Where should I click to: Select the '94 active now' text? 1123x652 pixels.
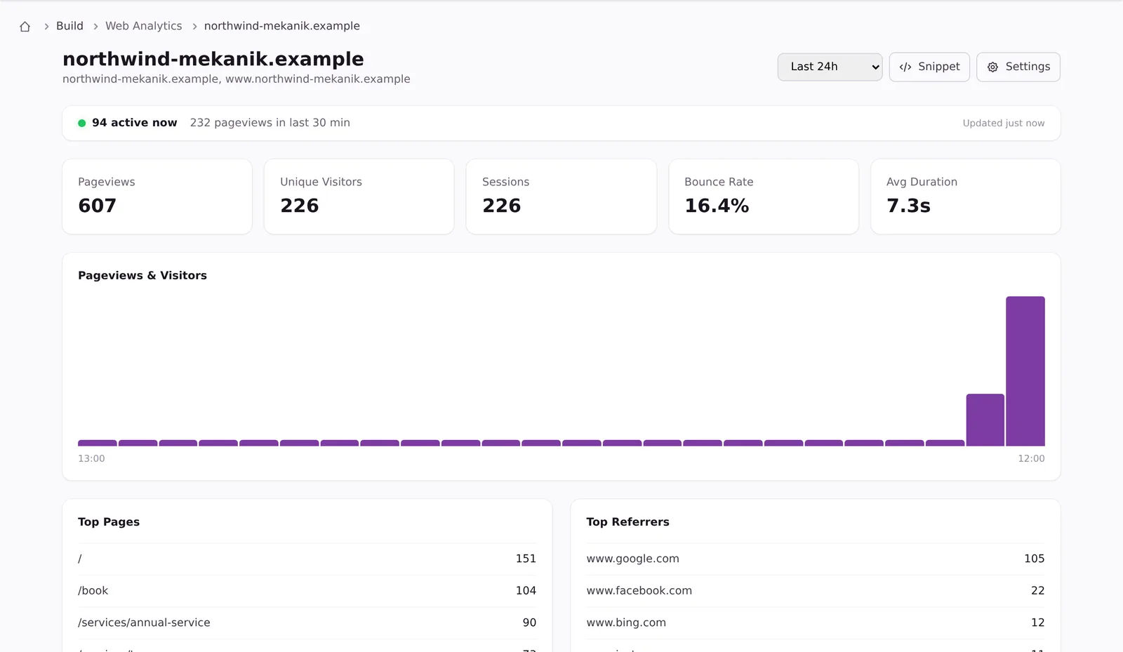click(x=134, y=123)
